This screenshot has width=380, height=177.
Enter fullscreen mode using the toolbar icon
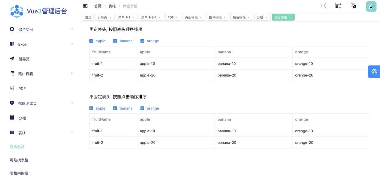(x=323, y=5)
